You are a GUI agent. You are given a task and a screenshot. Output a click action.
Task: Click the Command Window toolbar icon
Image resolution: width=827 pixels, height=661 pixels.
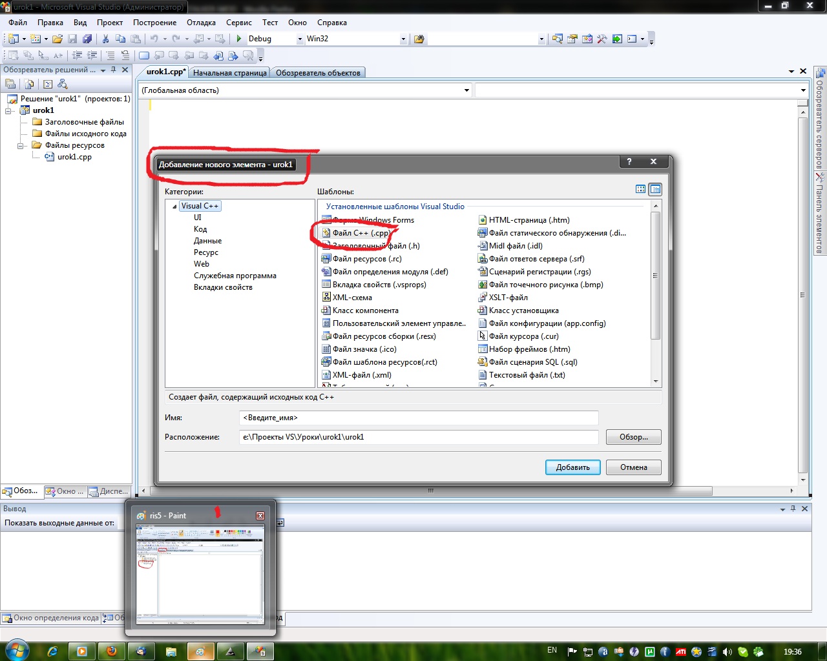632,39
